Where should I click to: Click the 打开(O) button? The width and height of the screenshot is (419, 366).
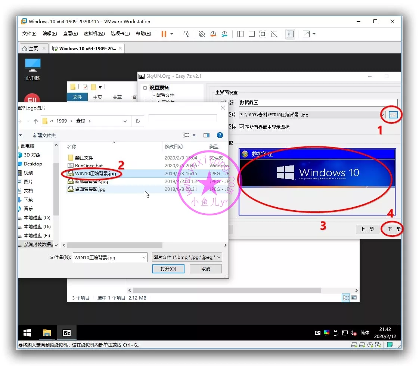(x=168, y=269)
